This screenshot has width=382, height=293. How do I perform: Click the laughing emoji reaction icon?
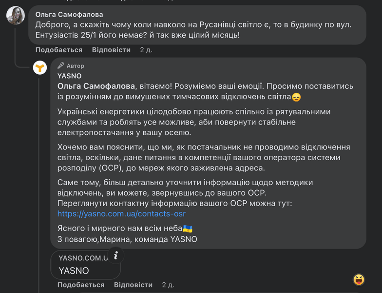359,280
